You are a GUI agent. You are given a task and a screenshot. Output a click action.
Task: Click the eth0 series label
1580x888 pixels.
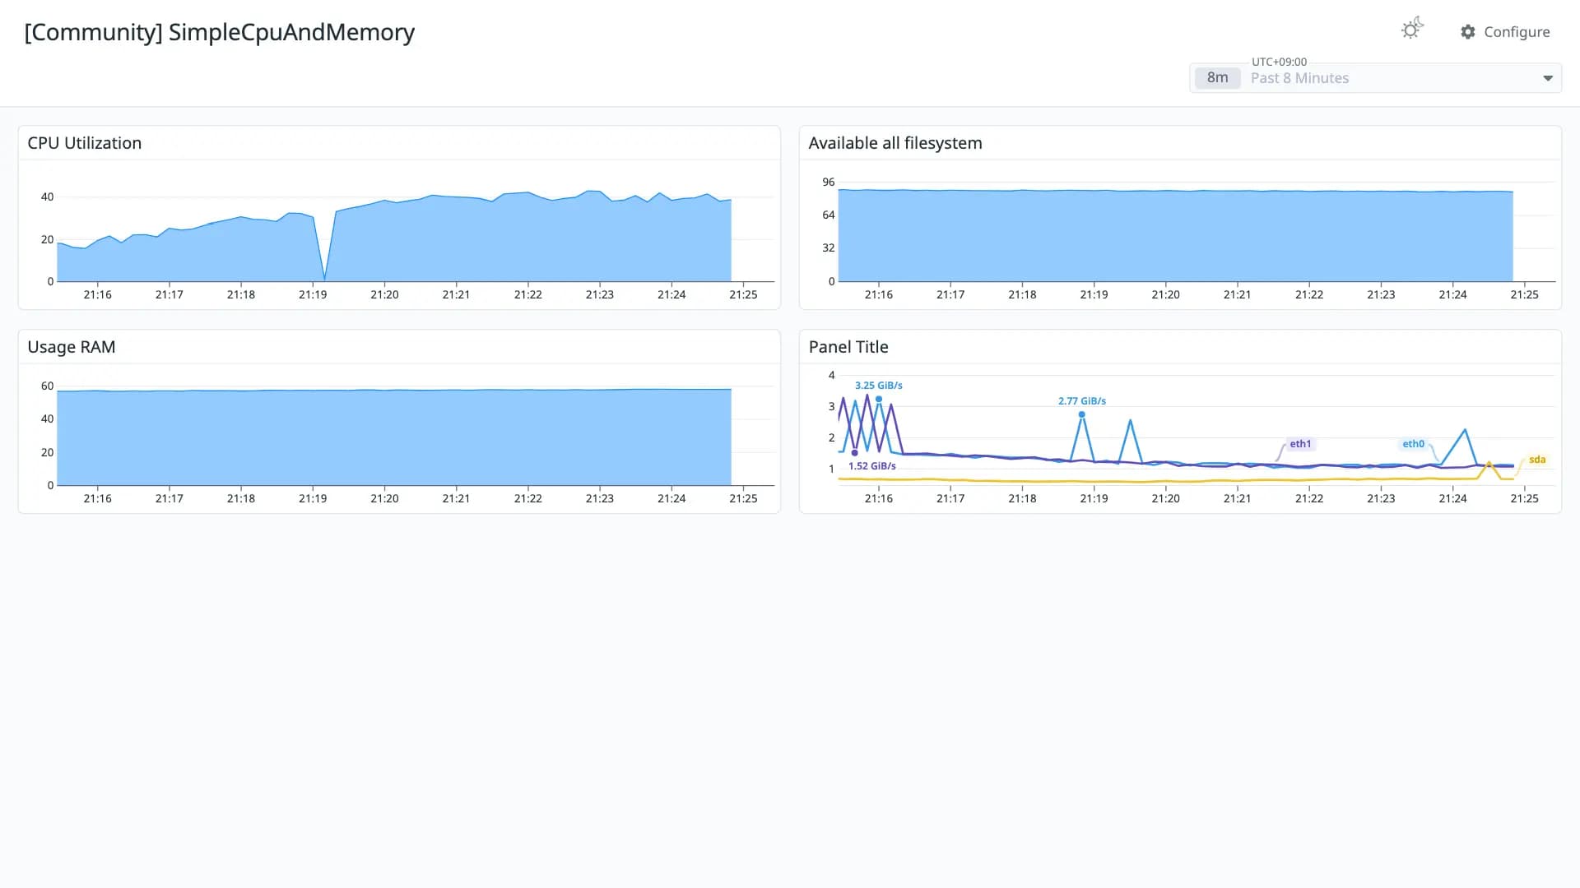1413,444
